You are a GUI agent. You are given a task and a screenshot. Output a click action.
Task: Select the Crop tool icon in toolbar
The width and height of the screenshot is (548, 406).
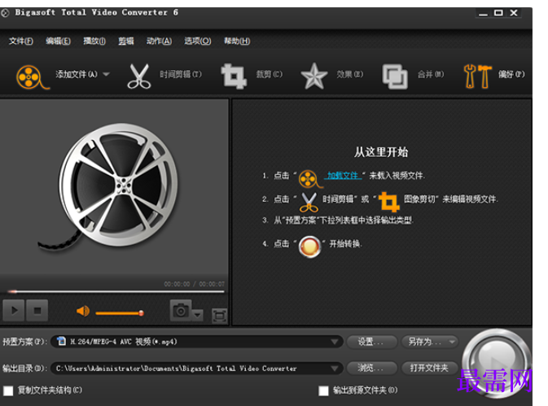(x=234, y=76)
